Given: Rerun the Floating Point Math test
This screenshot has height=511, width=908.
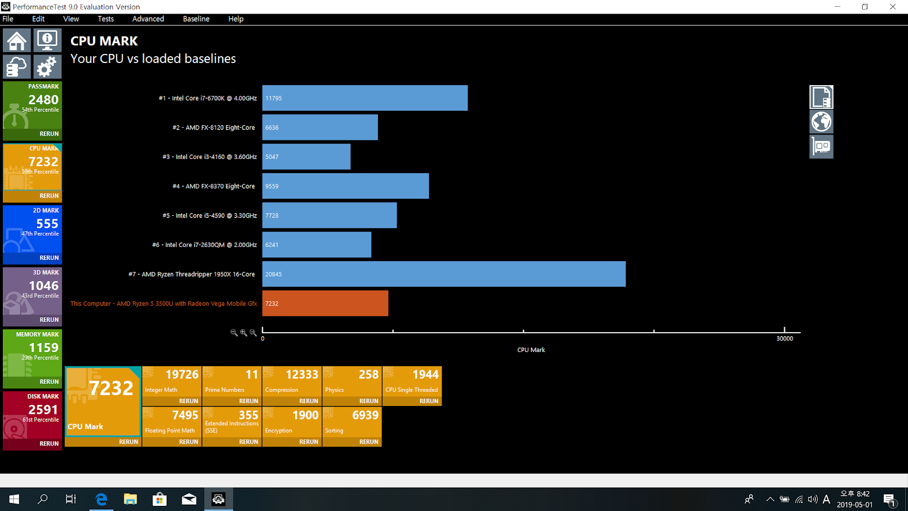Looking at the screenshot, I should [x=188, y=442].
